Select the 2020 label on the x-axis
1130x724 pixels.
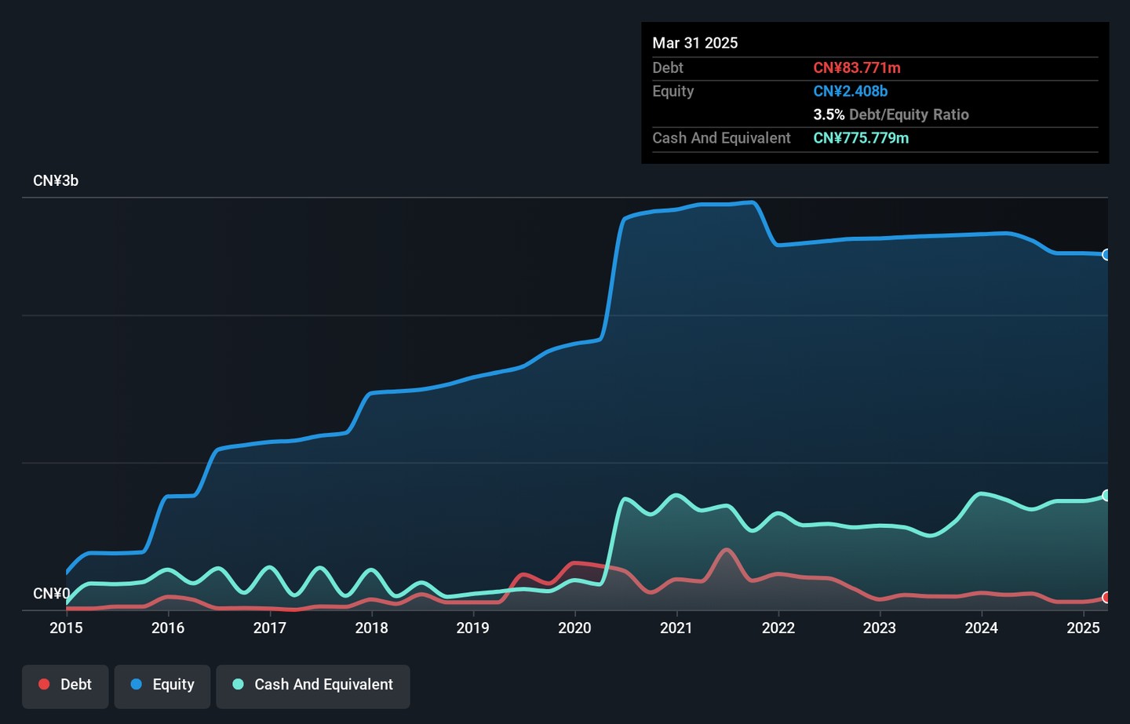[574, 628]
